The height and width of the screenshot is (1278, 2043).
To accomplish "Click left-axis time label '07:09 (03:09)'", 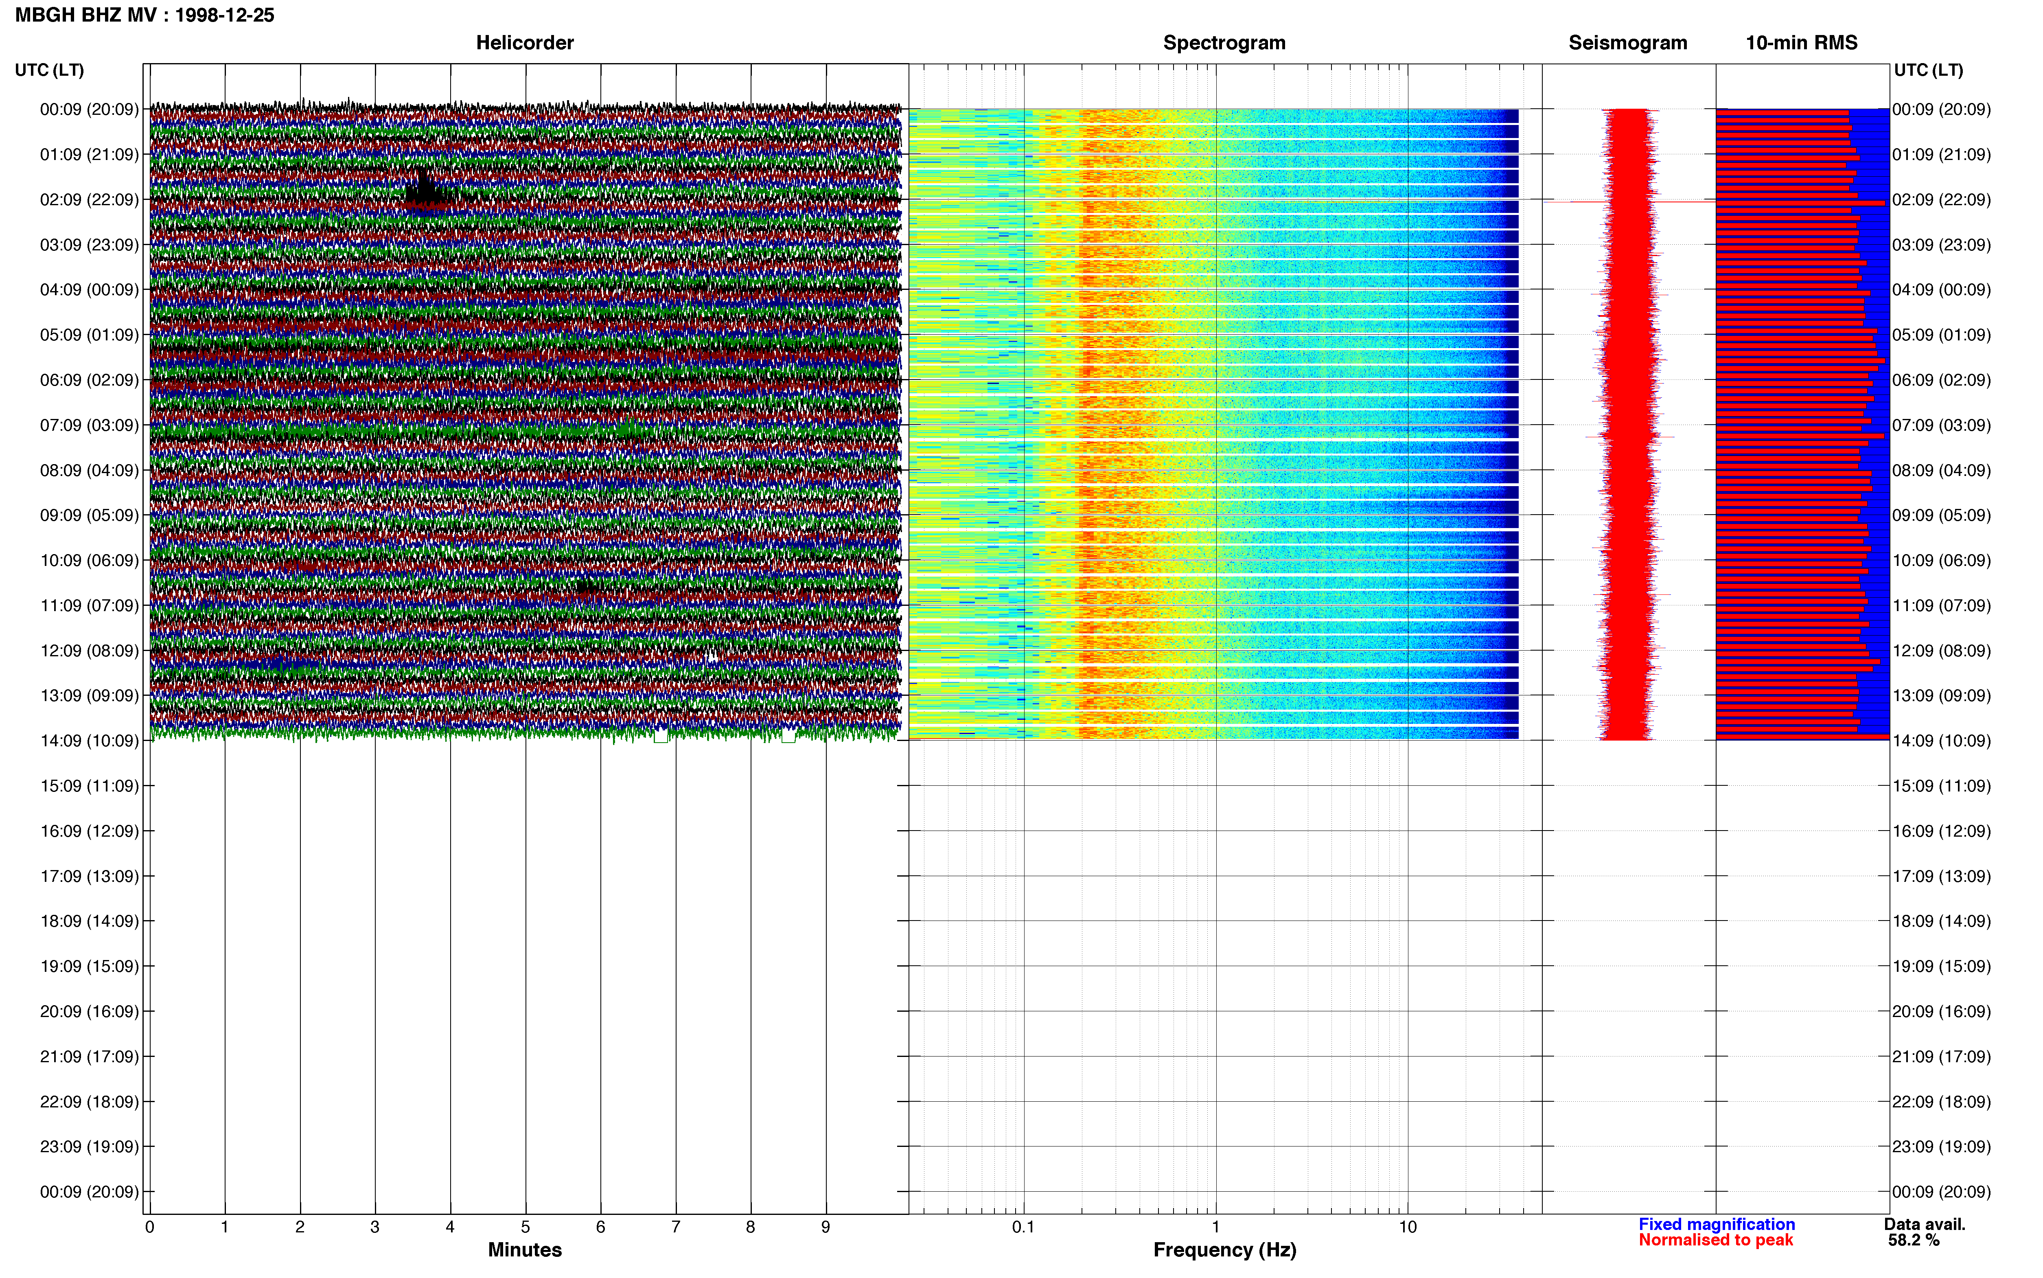I will [x=90, y=425].
